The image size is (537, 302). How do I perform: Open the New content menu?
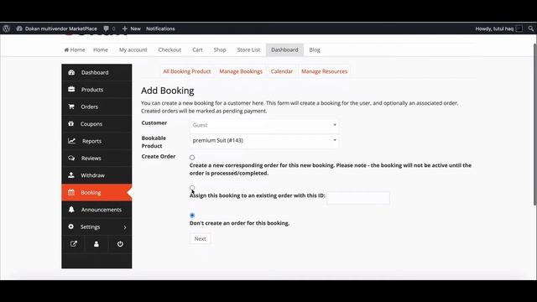click(x=132, y=29)
